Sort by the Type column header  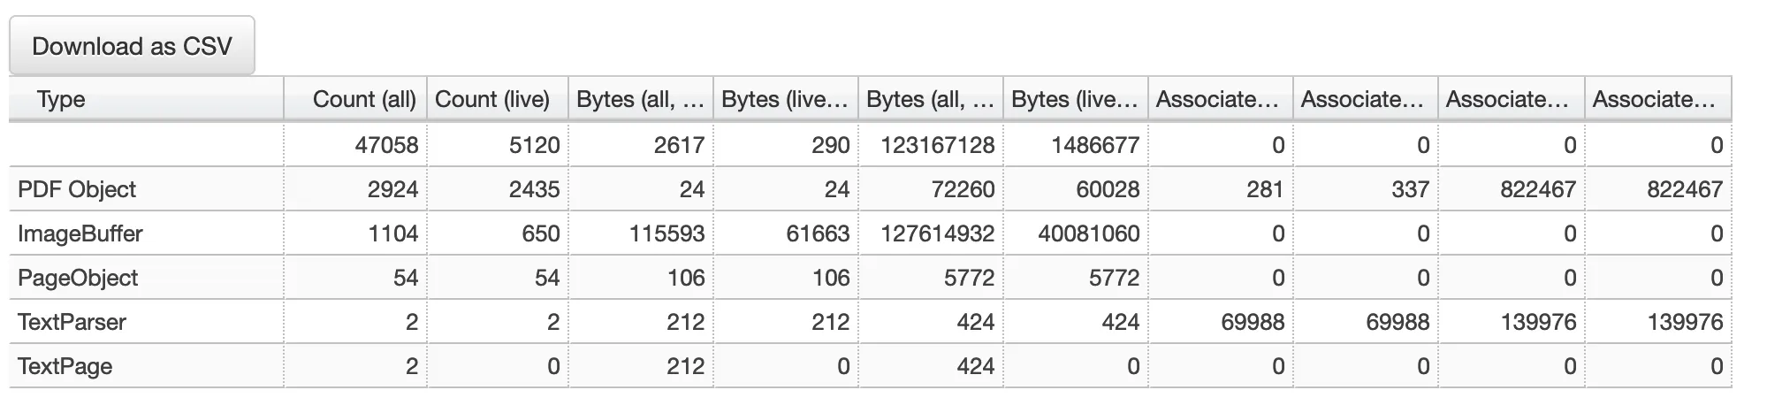click(60, 99)
